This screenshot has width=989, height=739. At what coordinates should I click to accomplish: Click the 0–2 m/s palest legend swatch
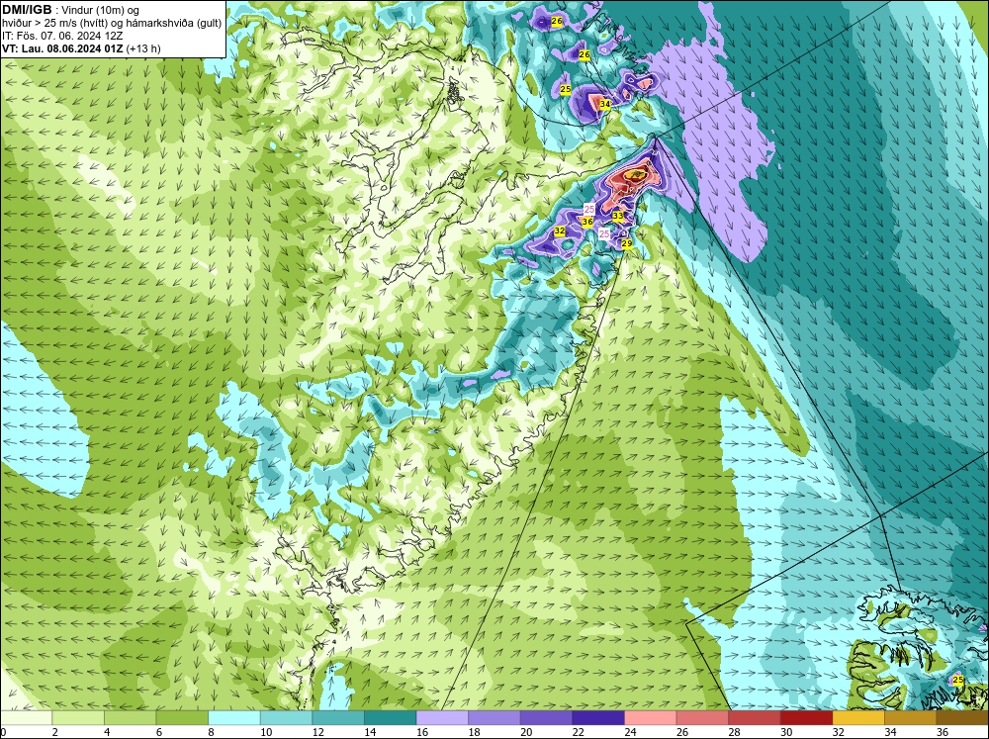[x=26, y=717]
